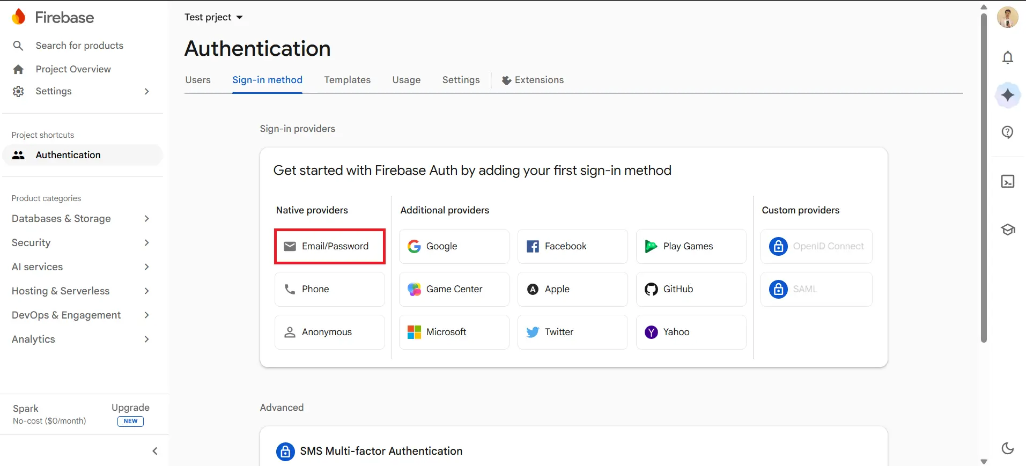Click the Extensions puzzle icon

click(x=506, y=80)
